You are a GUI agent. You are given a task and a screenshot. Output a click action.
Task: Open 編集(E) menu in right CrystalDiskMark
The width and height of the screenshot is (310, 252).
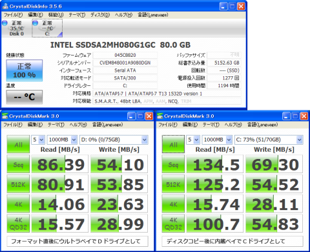(x=190, y=125)
